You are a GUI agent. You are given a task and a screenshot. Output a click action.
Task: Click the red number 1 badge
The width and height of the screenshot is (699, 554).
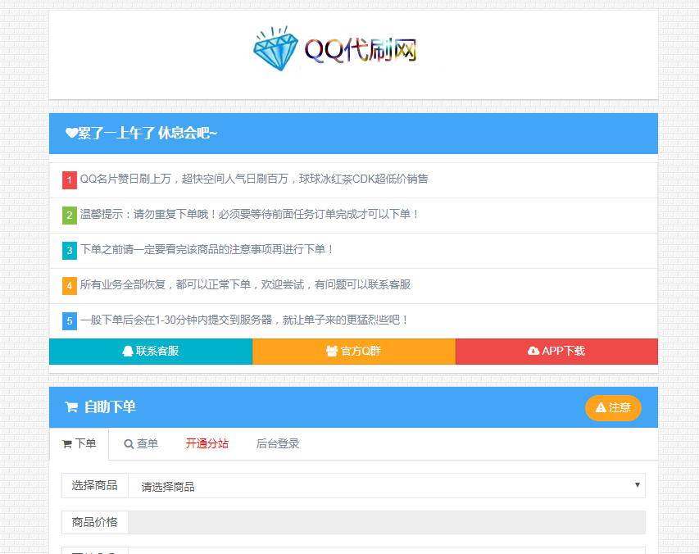70,180
